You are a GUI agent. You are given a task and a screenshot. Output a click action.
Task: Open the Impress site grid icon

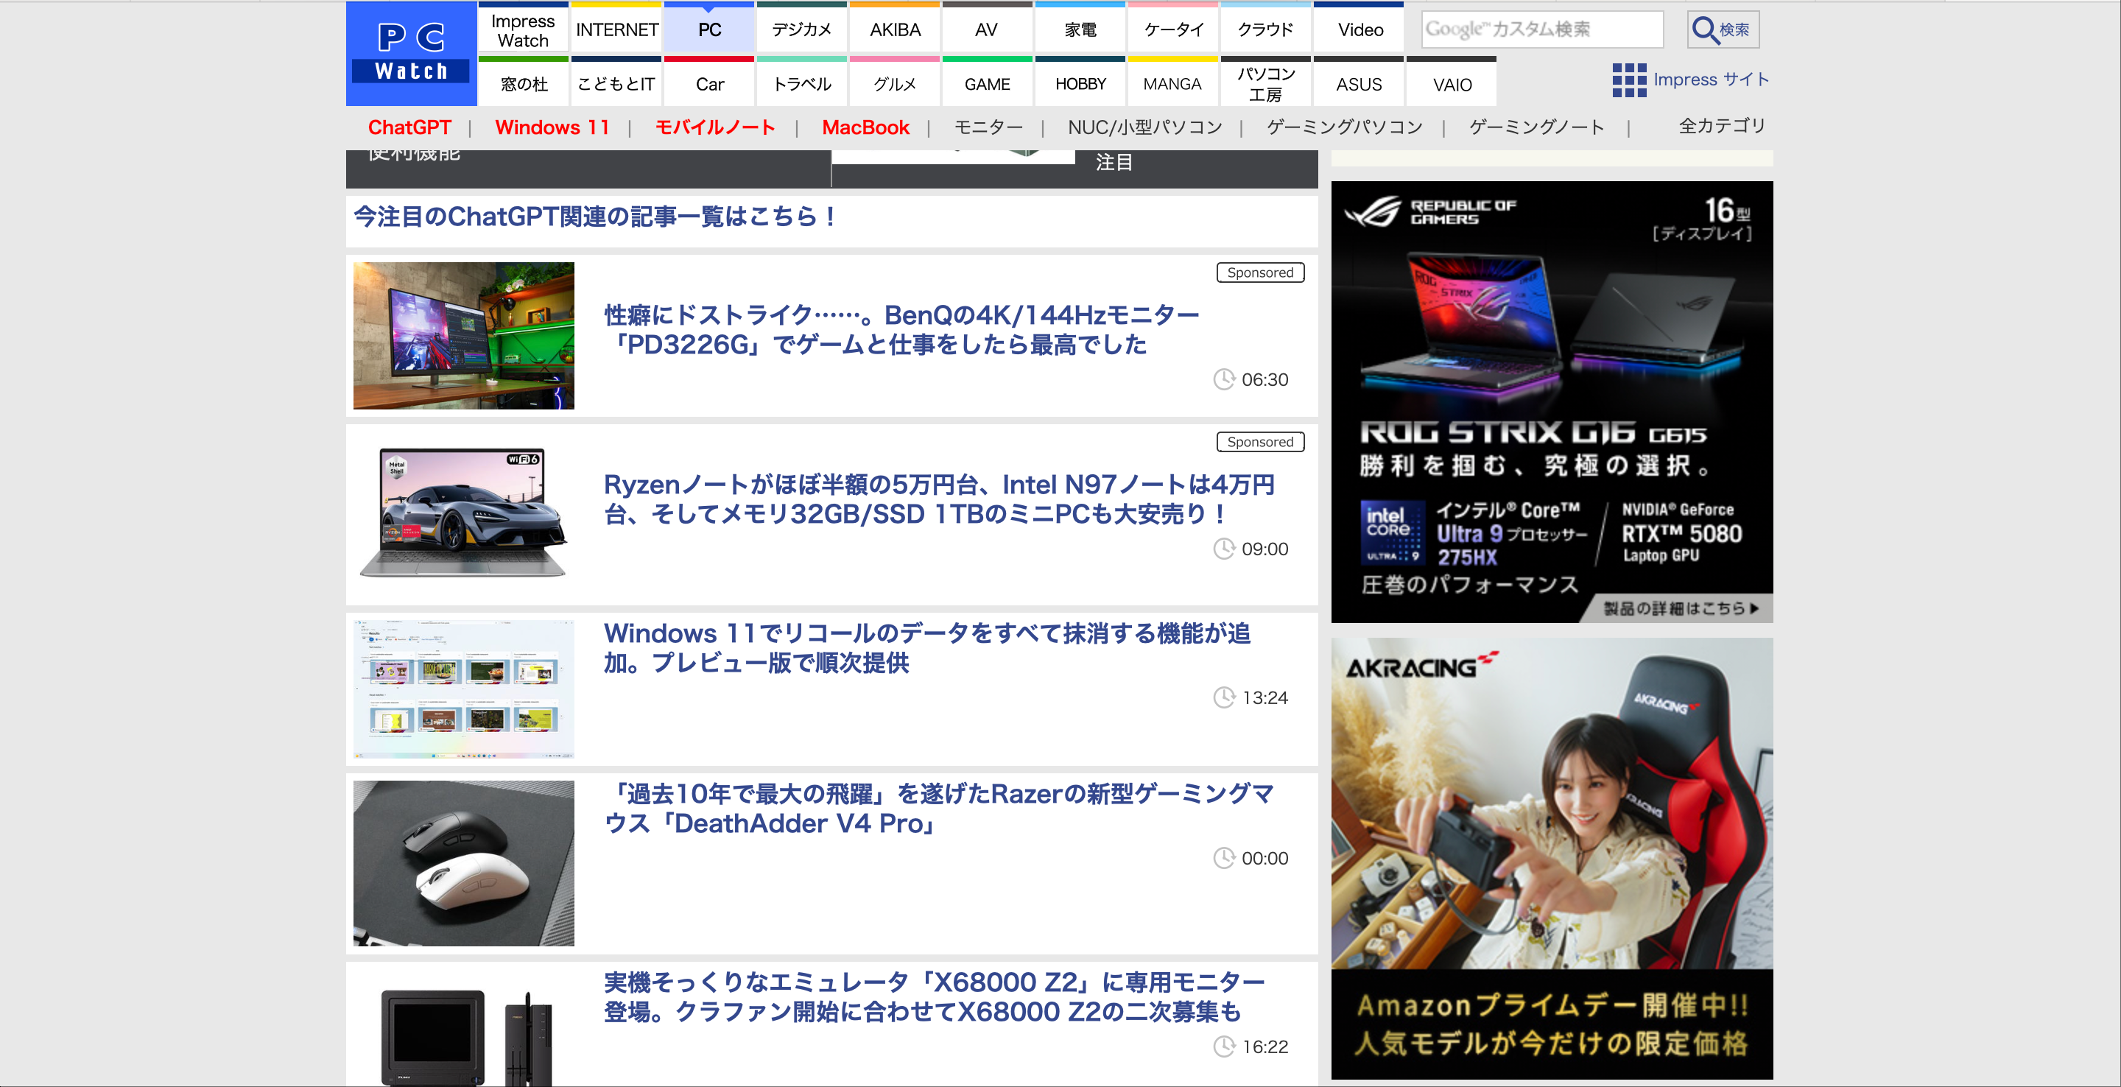click(1628, 80)
